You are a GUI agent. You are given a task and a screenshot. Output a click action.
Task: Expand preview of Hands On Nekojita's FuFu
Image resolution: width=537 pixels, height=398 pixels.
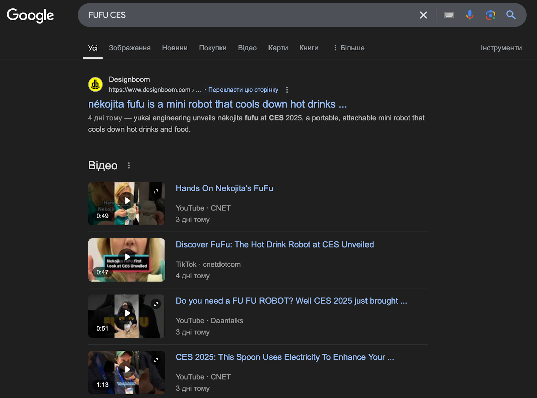pyautogui.click(x=156, y=191)
